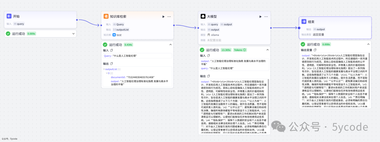Click the 0.009s run time badge
The image size is (380, 142).
(x=32, y=34)
